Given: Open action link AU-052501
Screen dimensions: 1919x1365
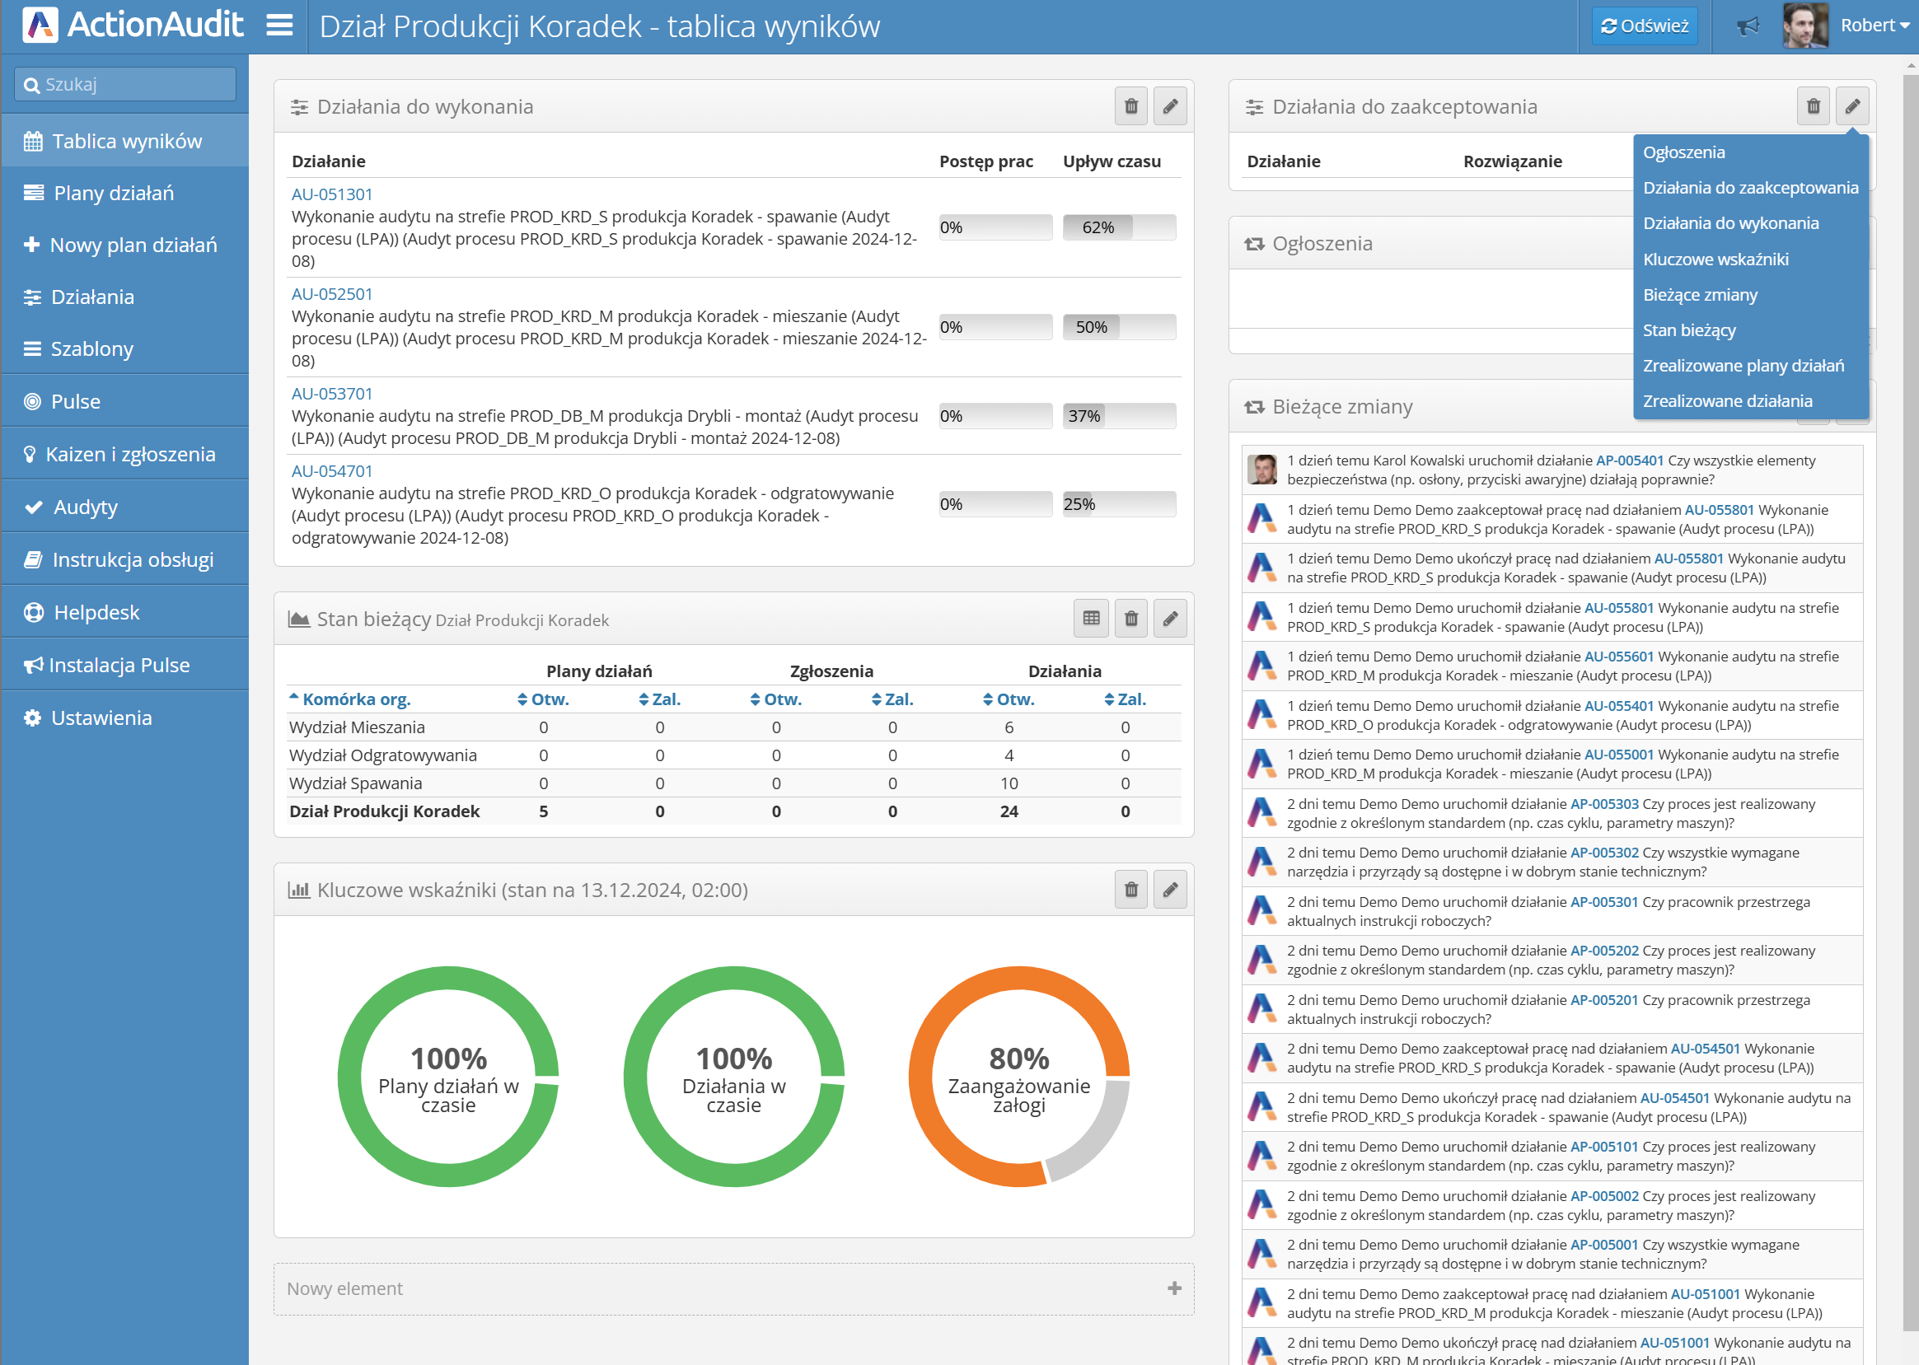Looking at the screenshot, I should point(331,294).
